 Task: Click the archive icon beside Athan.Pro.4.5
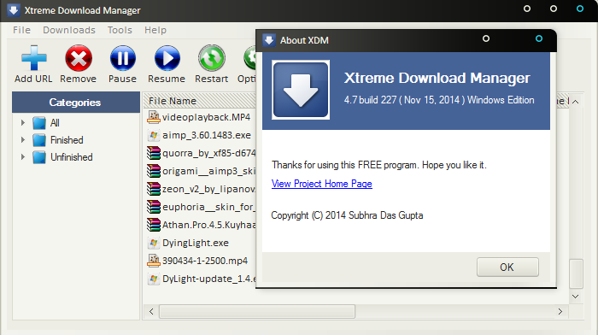(153, 225)
